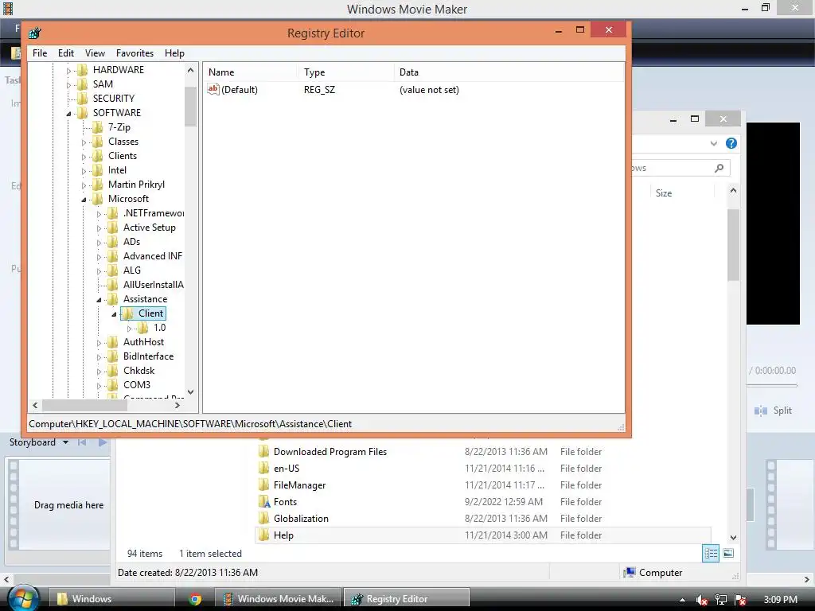Select the .NETFramework tree entry
Image resolution: width=815 pixels, height=611 pixels.
pyautogui.click(x=154, y=213)
